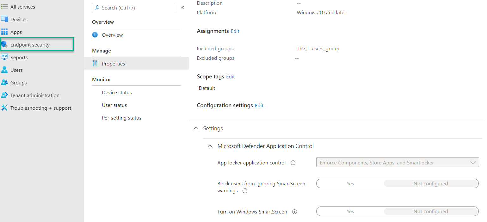
Task: Go to Apps in left navigation
Action: [16, 32]
